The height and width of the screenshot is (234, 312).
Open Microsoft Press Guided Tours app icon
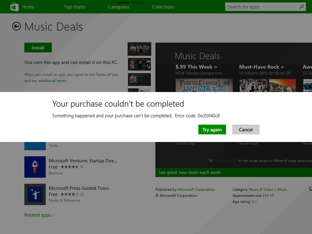click(35, 194)
